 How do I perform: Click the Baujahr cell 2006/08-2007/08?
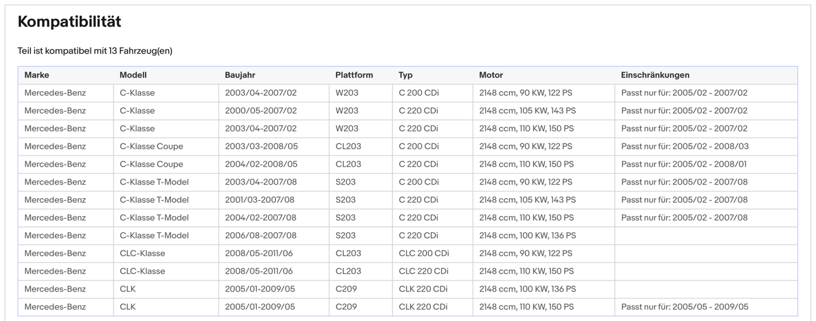click(x=260, y=235)
